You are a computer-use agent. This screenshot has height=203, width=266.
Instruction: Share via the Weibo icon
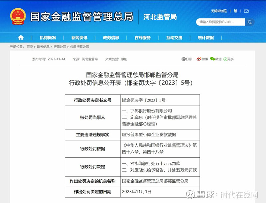pos(199,59)
